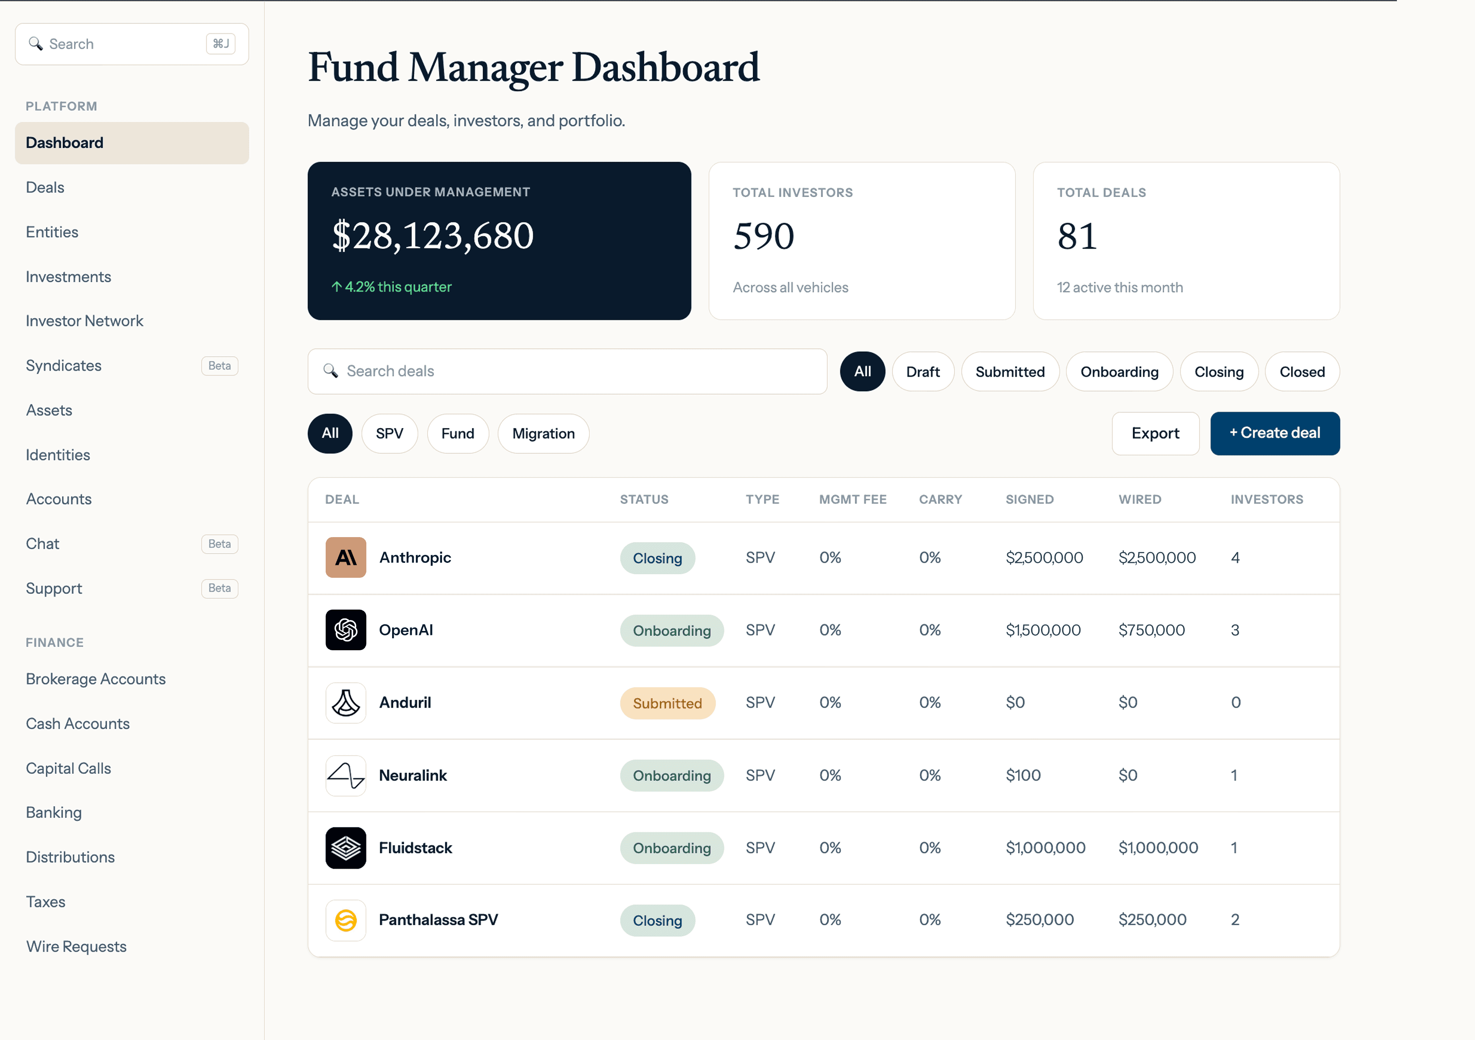Click the Assets Under Management card
Viewport: 1475px width, 1040px height.
(499, 241)
